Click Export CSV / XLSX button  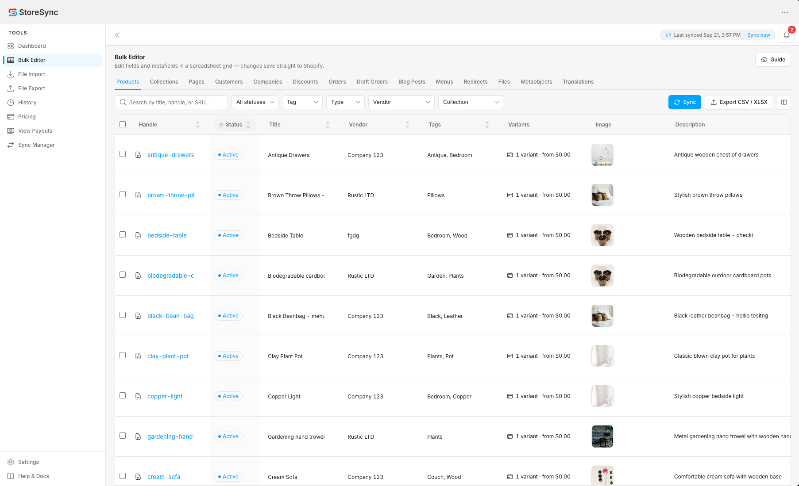(x=739, y=102)
